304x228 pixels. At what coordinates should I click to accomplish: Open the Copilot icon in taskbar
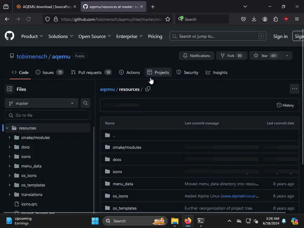point(294,221)
